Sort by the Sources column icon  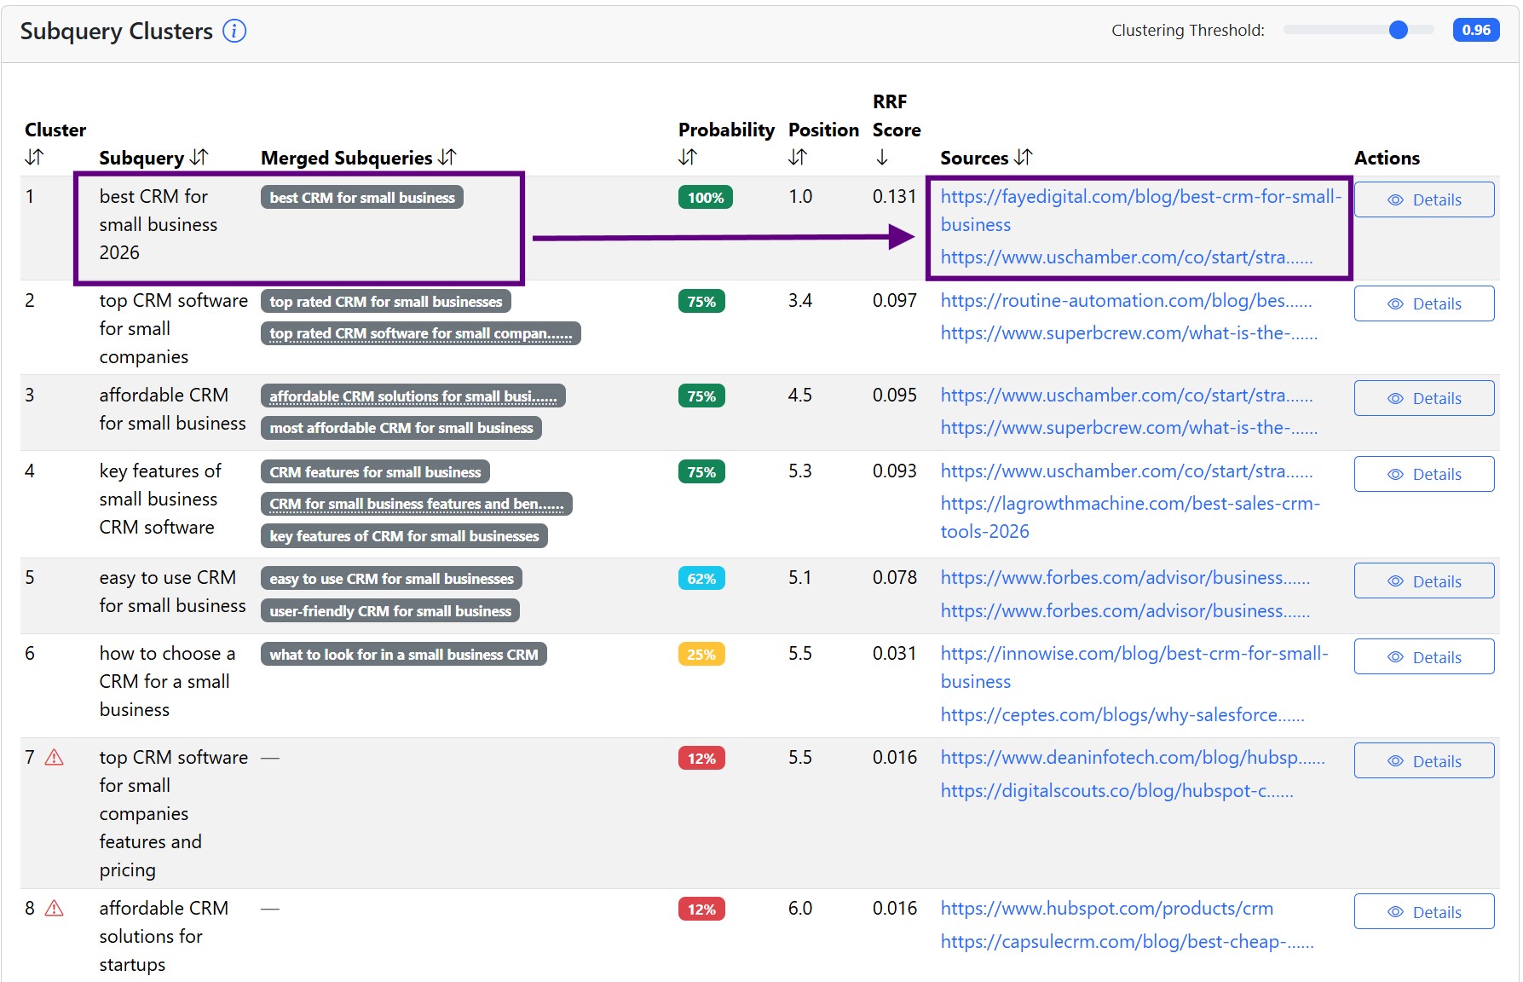(1024, 158)
